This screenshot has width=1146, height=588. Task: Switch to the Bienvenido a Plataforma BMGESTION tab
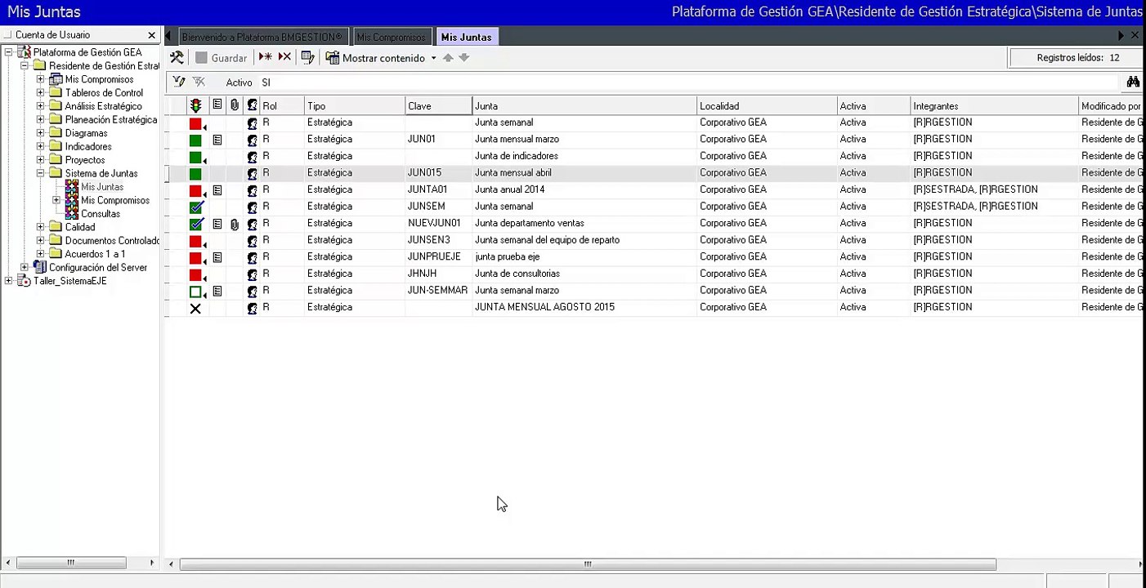click(x=262, y=37)
